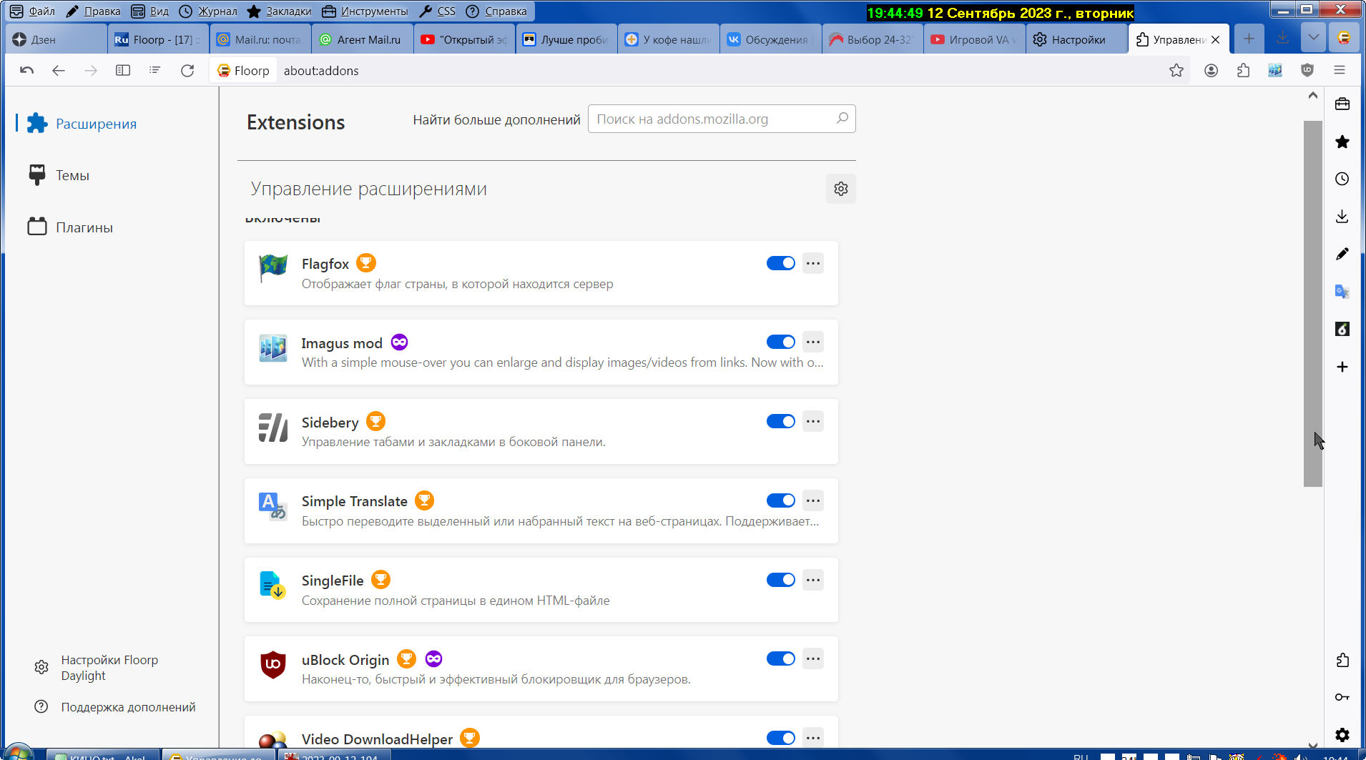Expand the all tabs dropdown chevron
The image size is (1366, 760).
point(1313,38)
